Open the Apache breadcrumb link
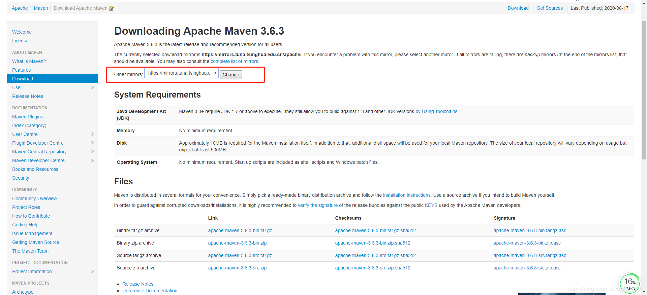Viewport: 647px width, 295px height. [x=20, y=8]
